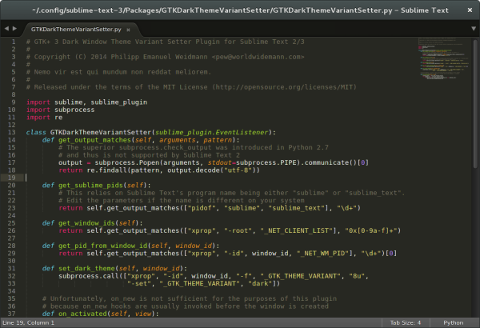Click line number 37 in the gutter
Screen dimensions: 480x328
coord(12,314)
